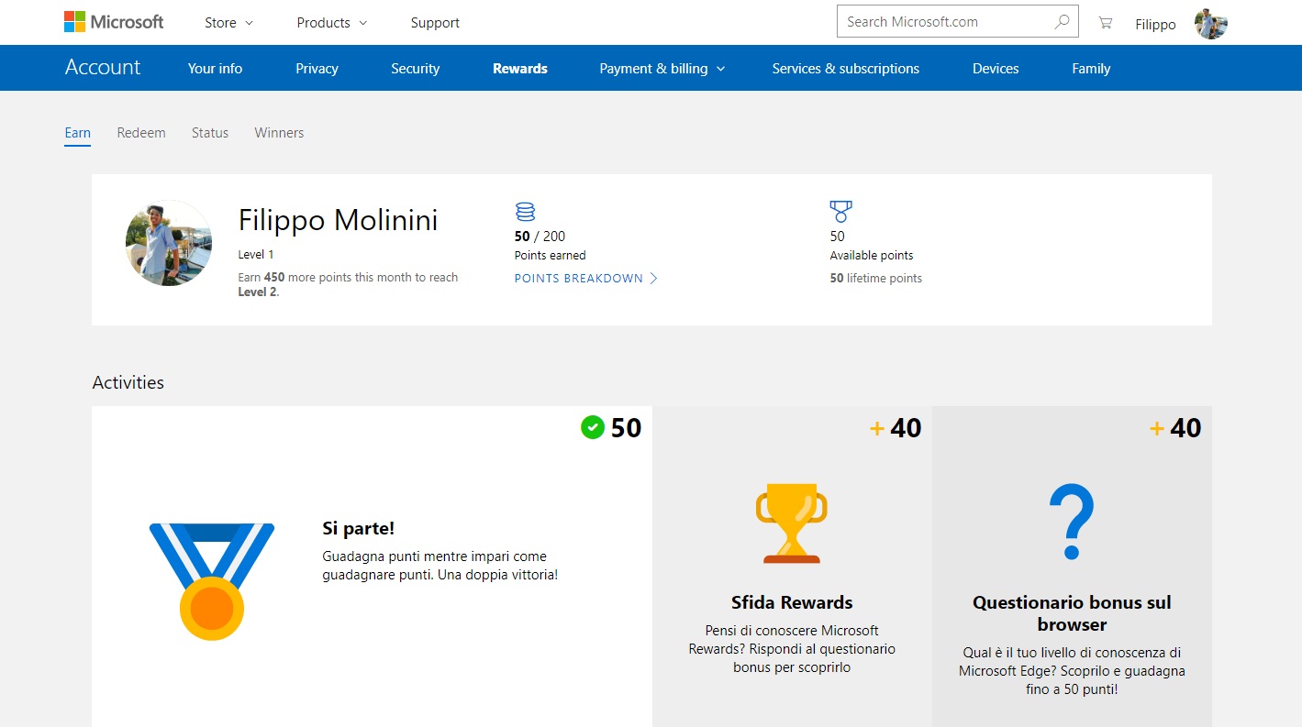Click the Level 1 label
The image size is (1302, 727).
tap(256, 255)
